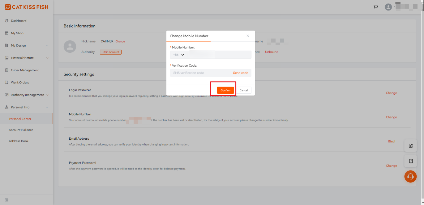424x205 pixels.
Task: Expand the Material/Picture submenu chevron
Action: coord(47,58)
